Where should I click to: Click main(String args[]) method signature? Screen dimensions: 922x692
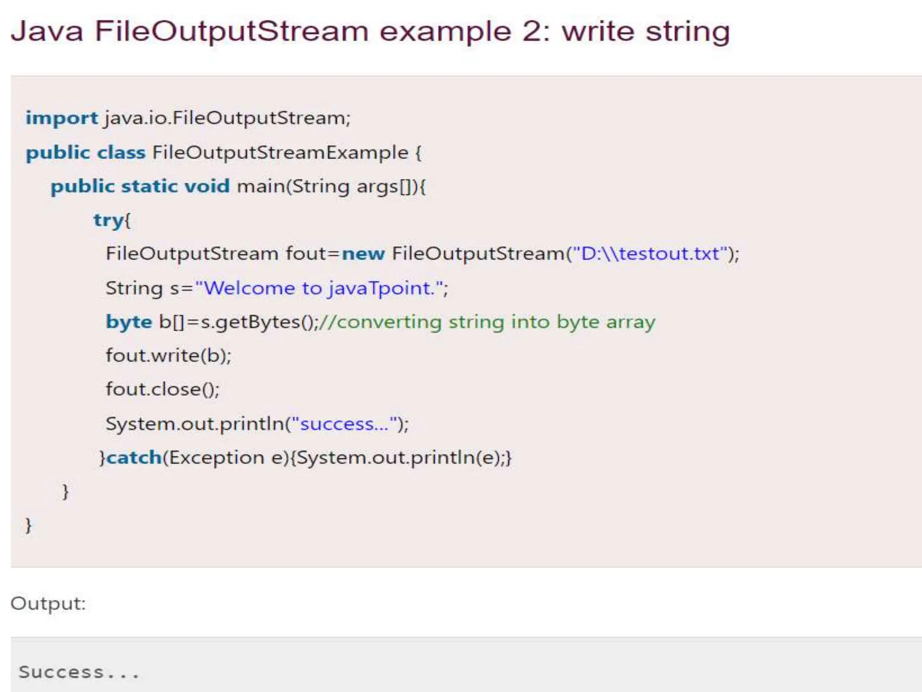coord(330,186)
